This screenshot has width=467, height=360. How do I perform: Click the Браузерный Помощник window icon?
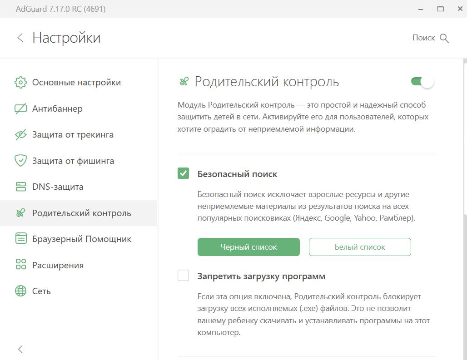21,239
